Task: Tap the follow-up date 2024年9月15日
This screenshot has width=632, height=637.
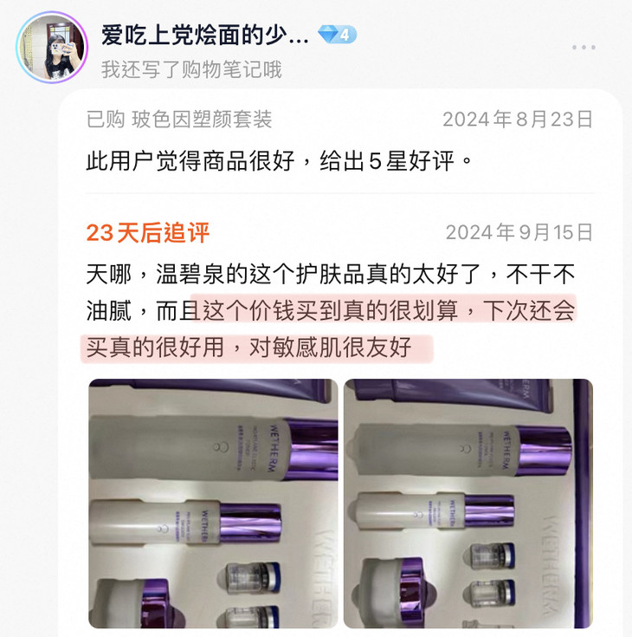Action: point(519,232)
